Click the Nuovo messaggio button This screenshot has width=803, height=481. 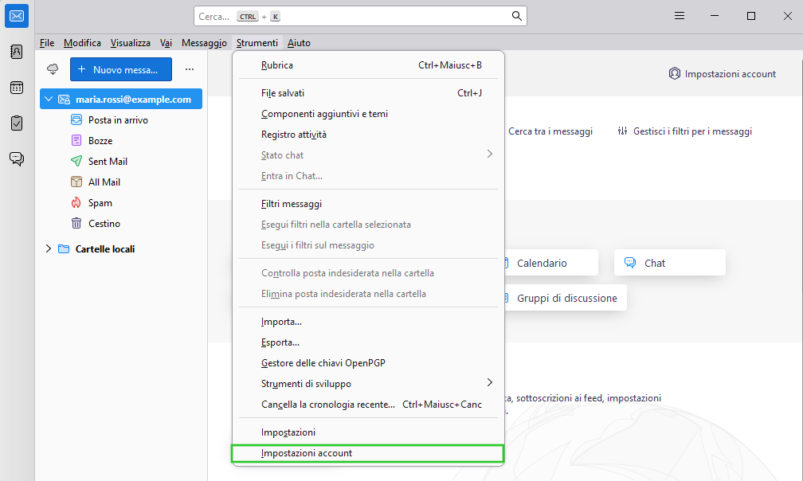119,69
